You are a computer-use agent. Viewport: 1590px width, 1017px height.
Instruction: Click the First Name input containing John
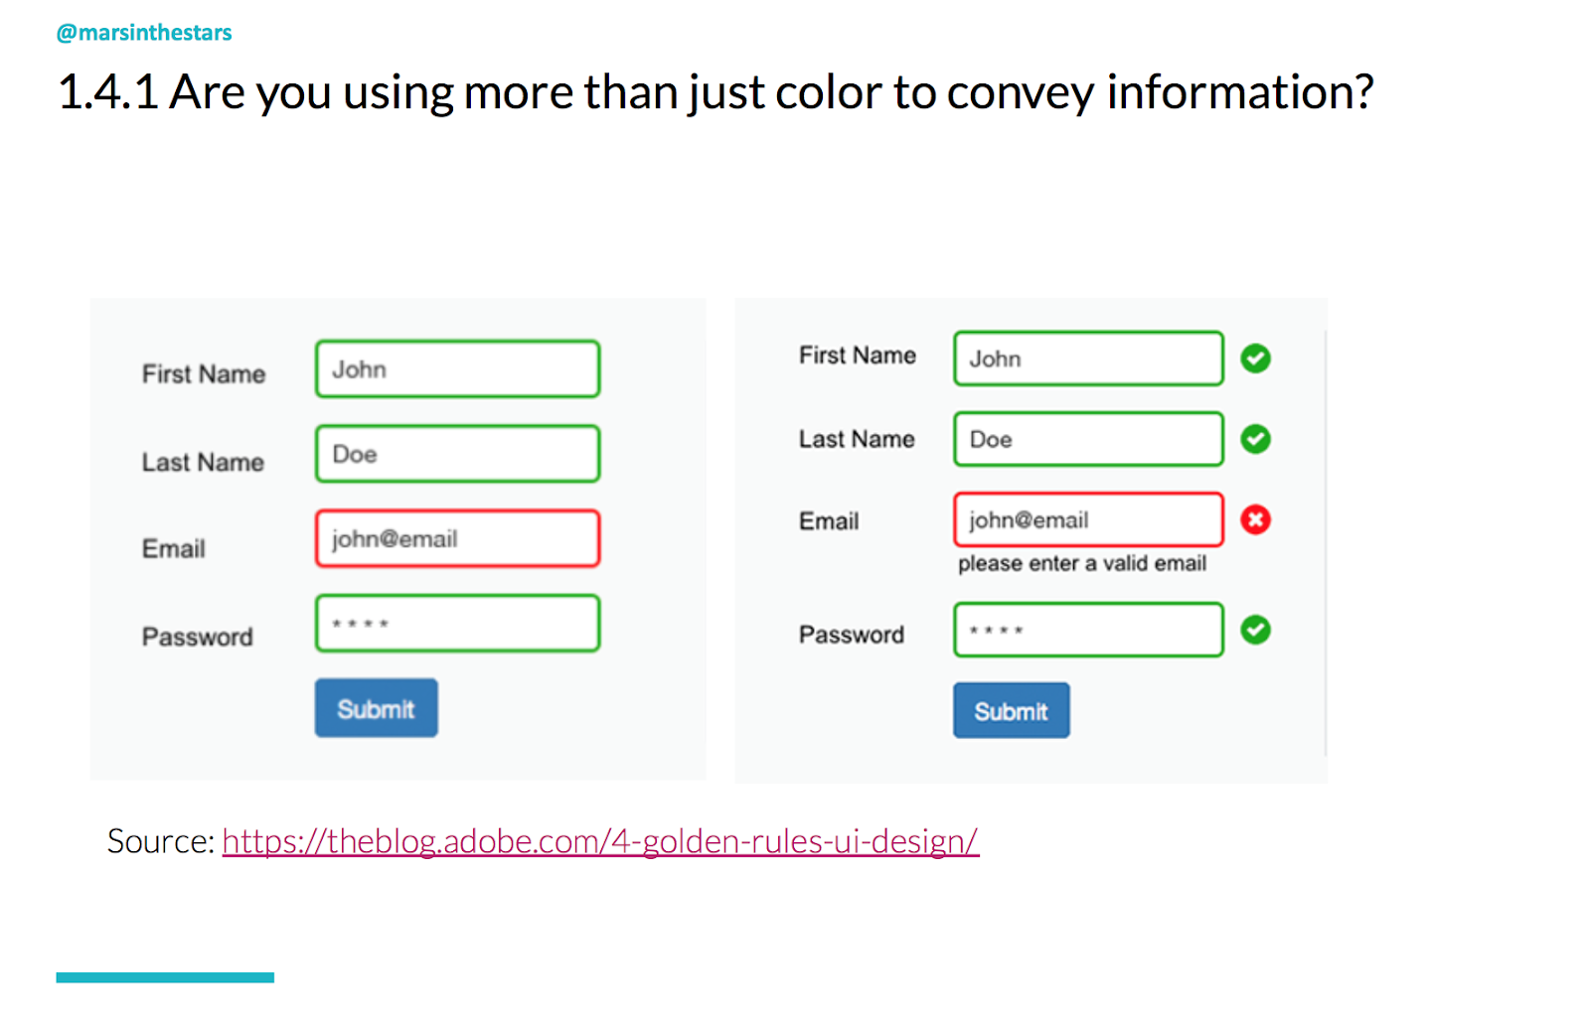pyautogui.click(x=457, y=368)
